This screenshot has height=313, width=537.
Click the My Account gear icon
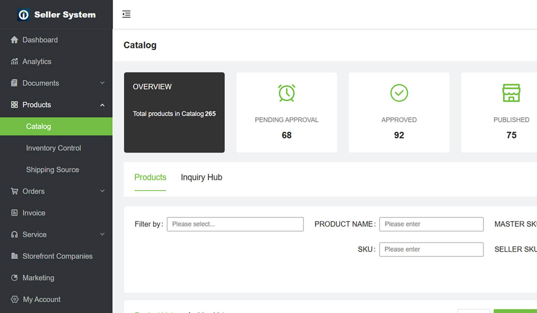[x=15, y=299]
